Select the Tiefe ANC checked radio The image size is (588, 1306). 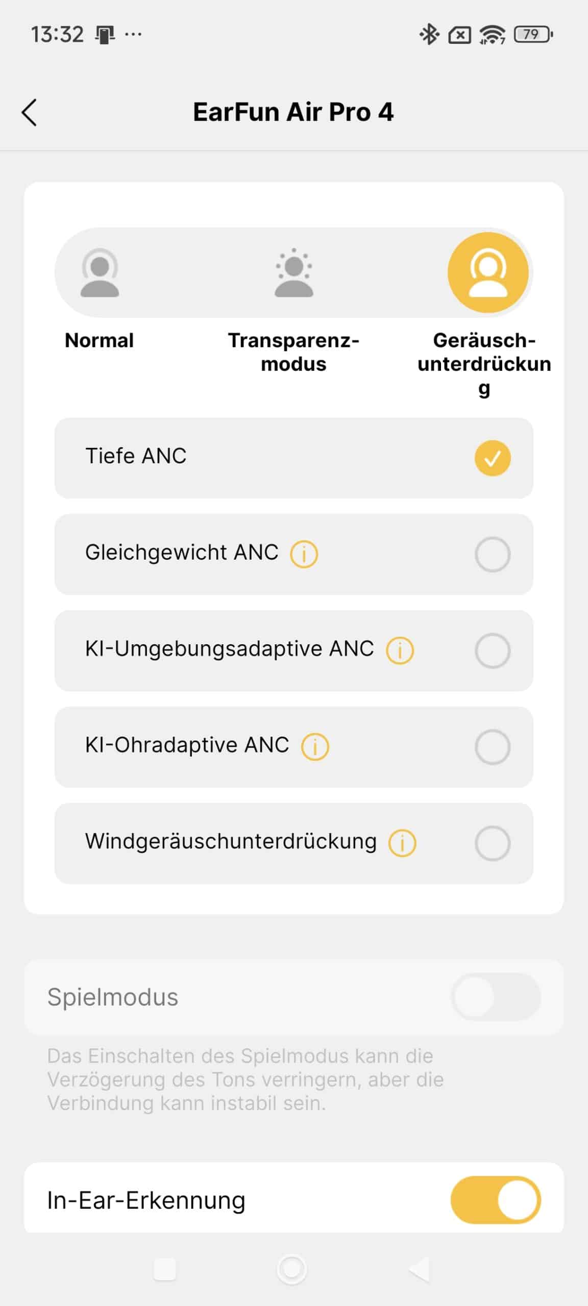pos(493,458)
